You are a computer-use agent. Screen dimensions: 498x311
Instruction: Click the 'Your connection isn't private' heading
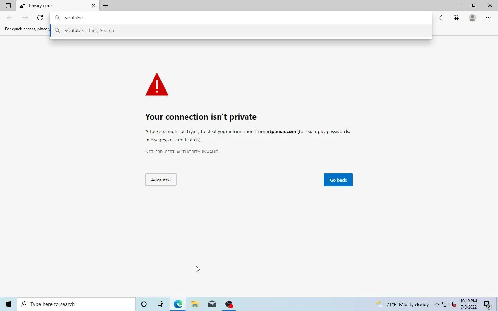click(x=201, y=117)
